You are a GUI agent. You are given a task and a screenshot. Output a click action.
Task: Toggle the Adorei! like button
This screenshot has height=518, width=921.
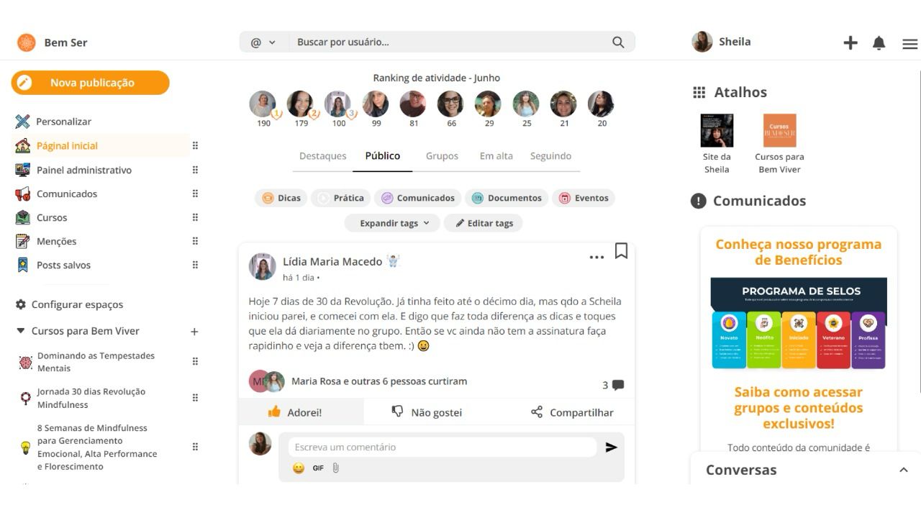click(x=295, y=412)
